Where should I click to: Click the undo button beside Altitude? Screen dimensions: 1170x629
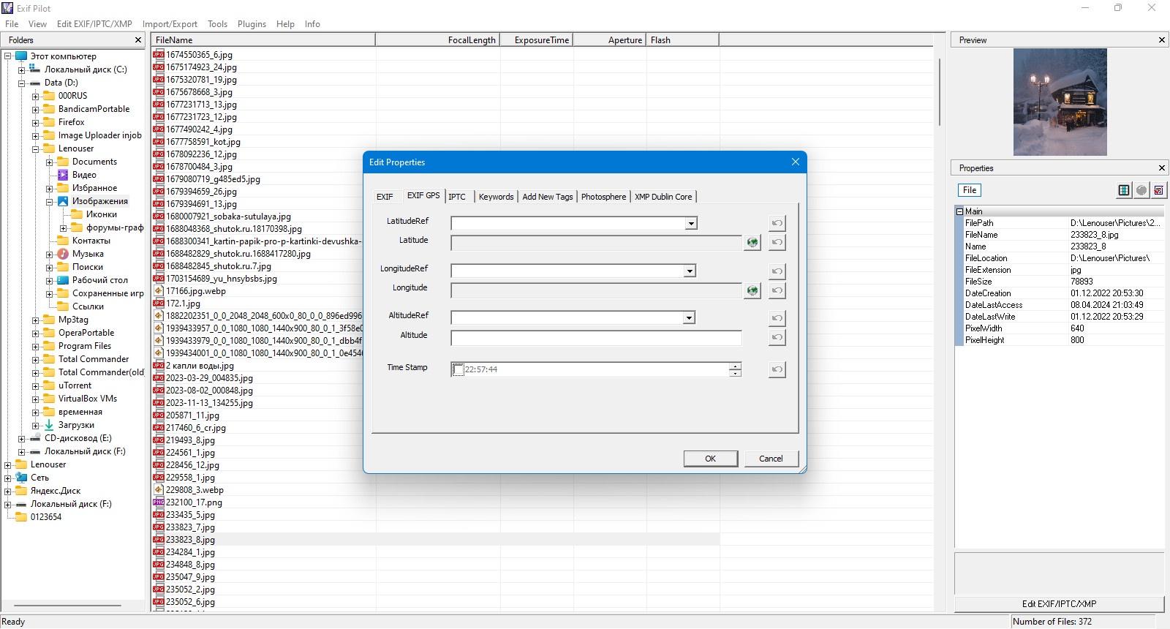(x=777, y=337)
